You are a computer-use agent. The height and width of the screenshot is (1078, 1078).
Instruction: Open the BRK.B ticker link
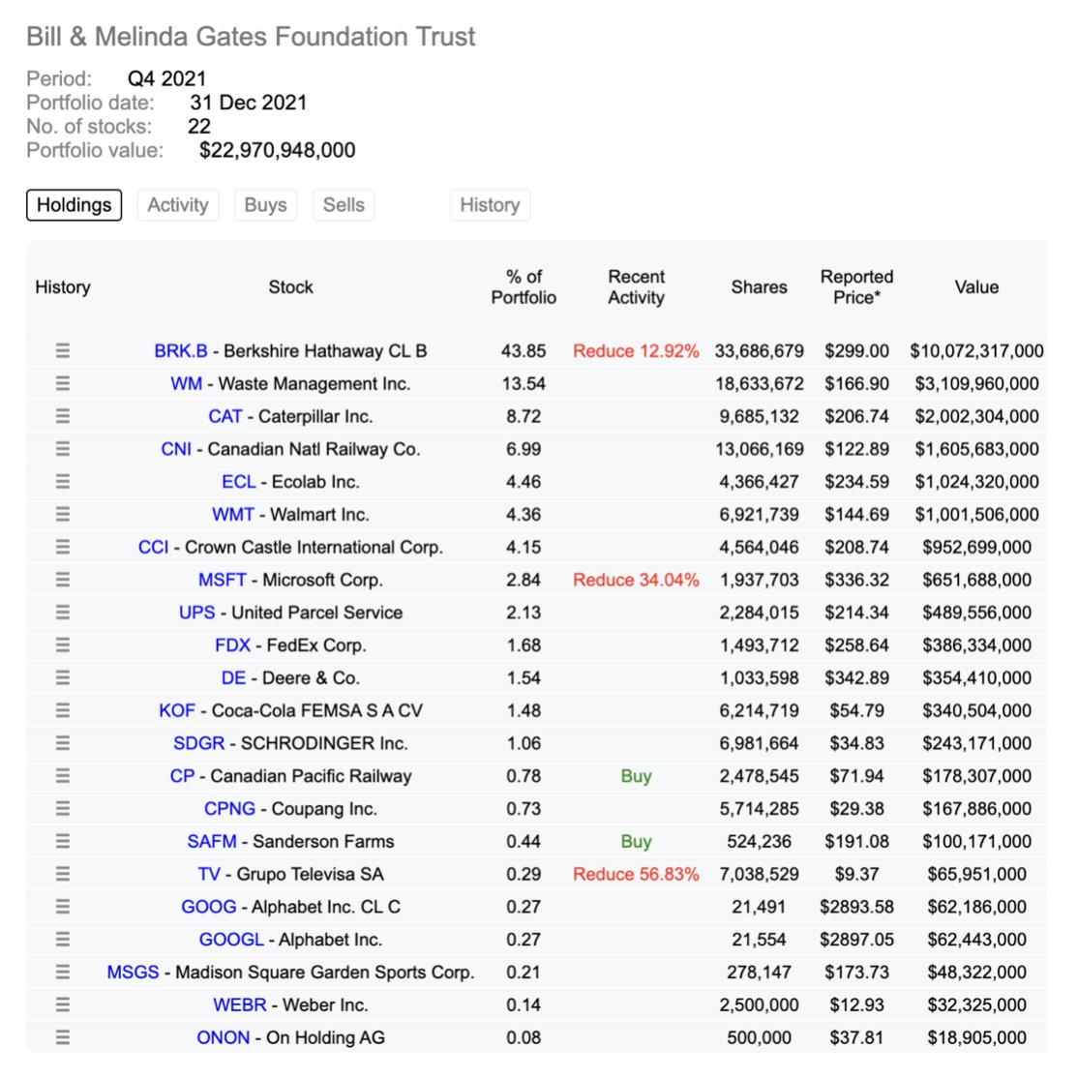pyautogui.click(x=181, y=350)
